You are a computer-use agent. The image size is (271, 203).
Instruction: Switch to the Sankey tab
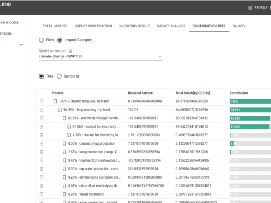[x=239, y=26]
